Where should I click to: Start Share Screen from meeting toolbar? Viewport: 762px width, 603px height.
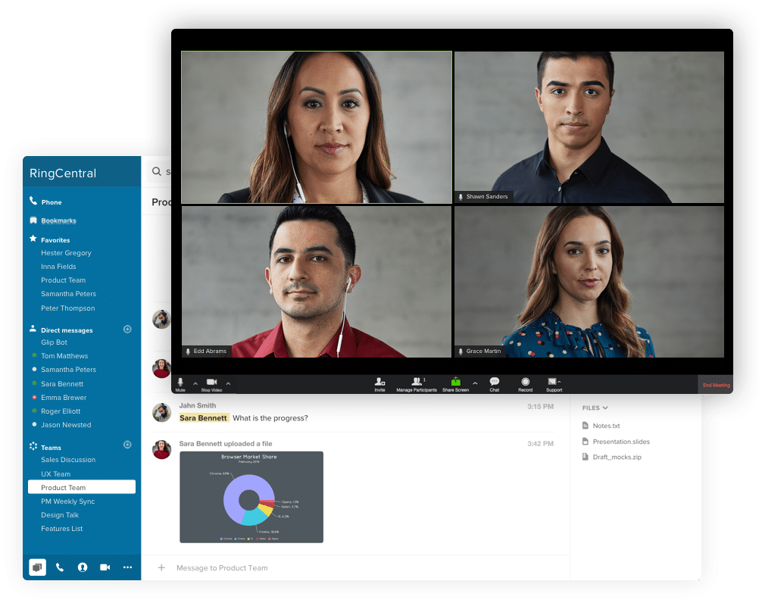click(455, 383)
